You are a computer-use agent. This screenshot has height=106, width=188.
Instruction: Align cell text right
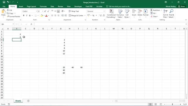[58, 16]
